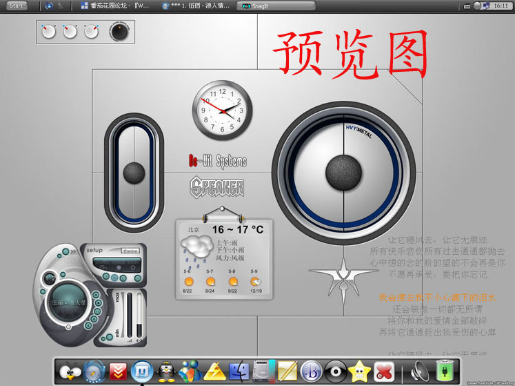515x386 pixels.
Task: Open the green battery icon in dock
Action: [x=446, y=372]
